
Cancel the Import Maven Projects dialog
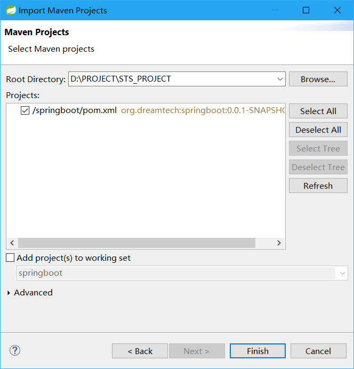pyautogui.click(x=318, y=351)
